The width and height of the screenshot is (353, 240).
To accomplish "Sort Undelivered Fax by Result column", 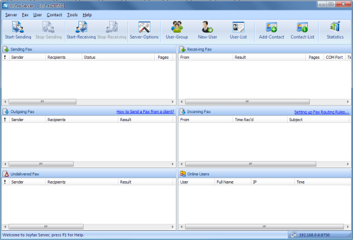I will 145,182.
